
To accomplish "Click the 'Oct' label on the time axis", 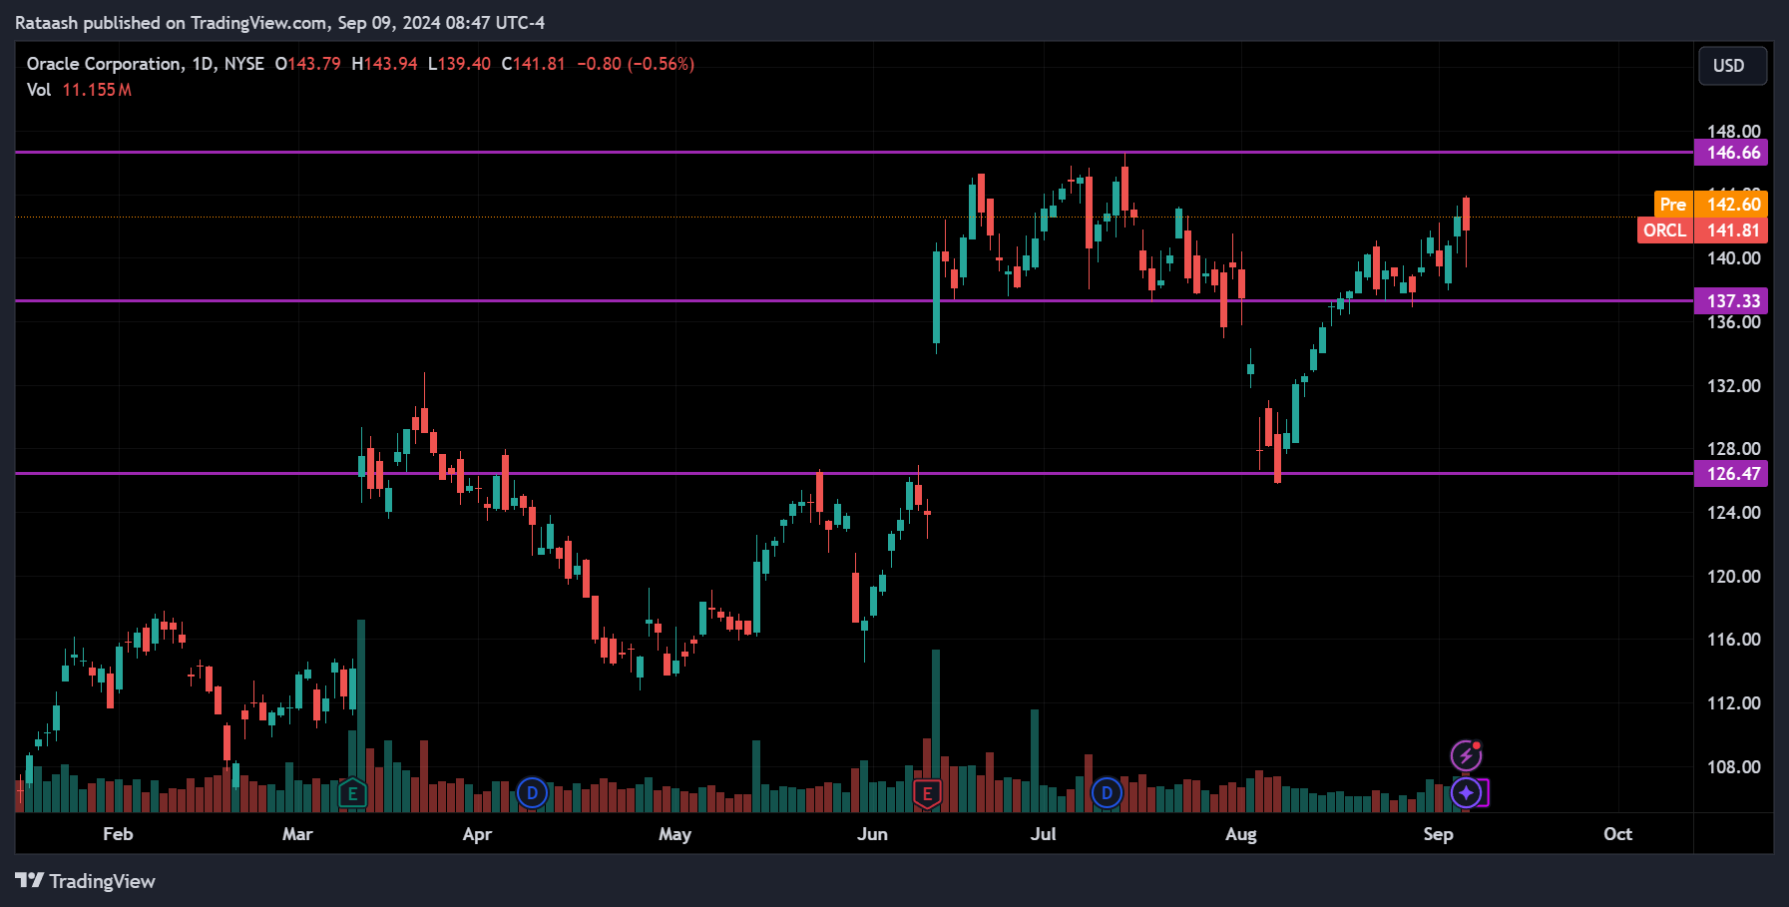I will click(1617, 834).
